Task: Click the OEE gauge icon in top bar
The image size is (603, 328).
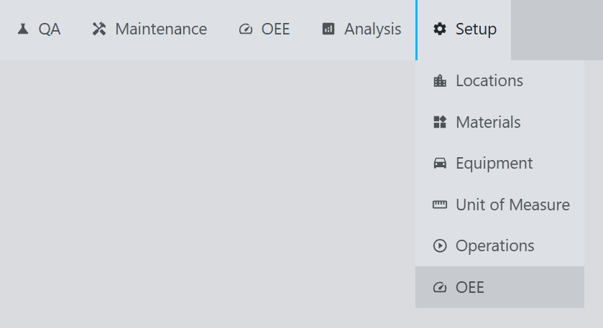Action: click(x=246, y=29)
